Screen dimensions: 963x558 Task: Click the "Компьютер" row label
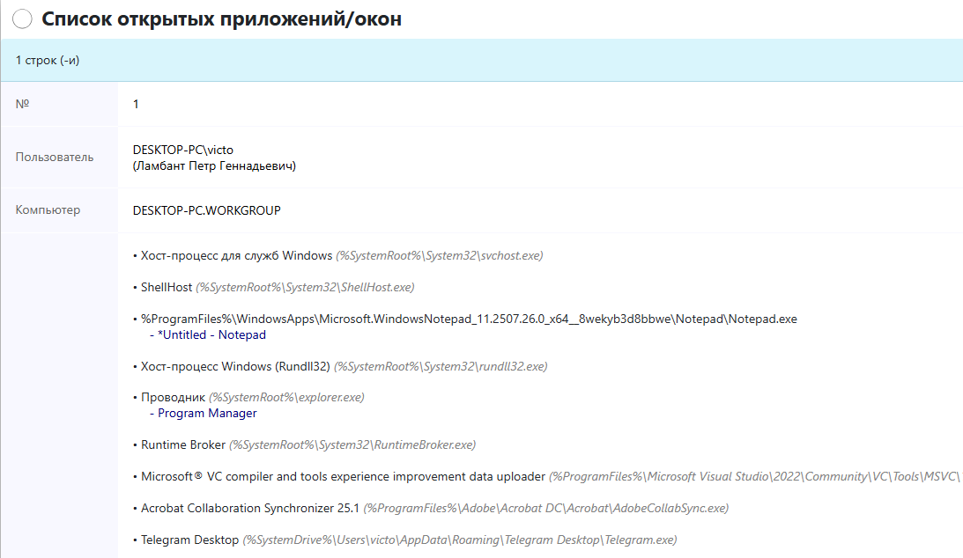coord(48,210)
